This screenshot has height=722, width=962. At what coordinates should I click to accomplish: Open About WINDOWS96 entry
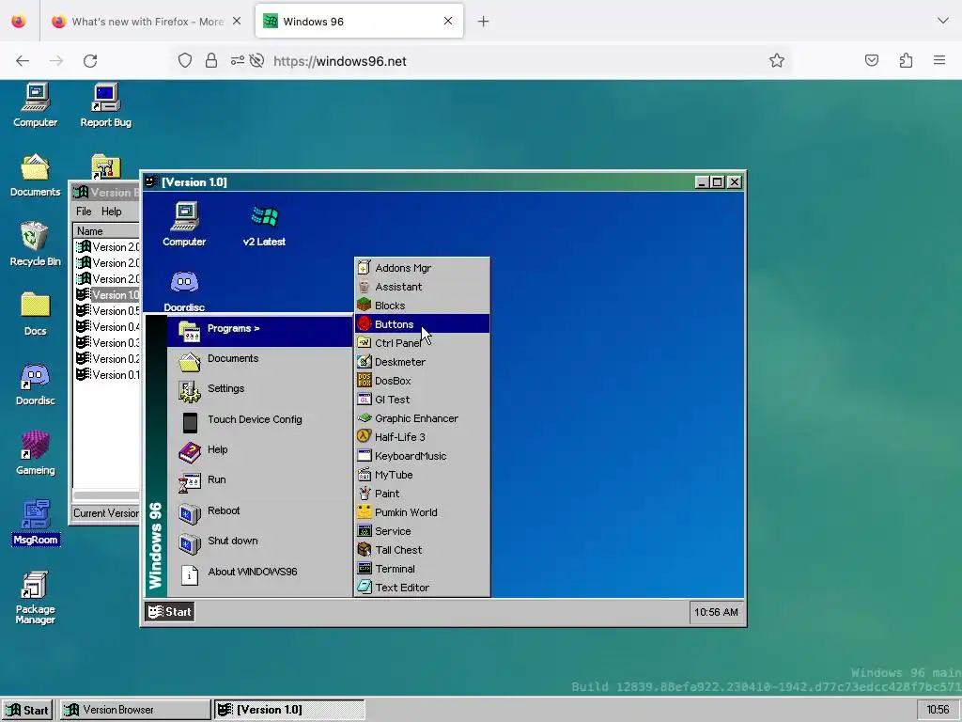point(260,574)
